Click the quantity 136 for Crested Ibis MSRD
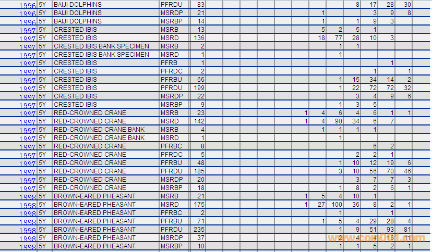 pyautogui.click(x=199, y=37)
